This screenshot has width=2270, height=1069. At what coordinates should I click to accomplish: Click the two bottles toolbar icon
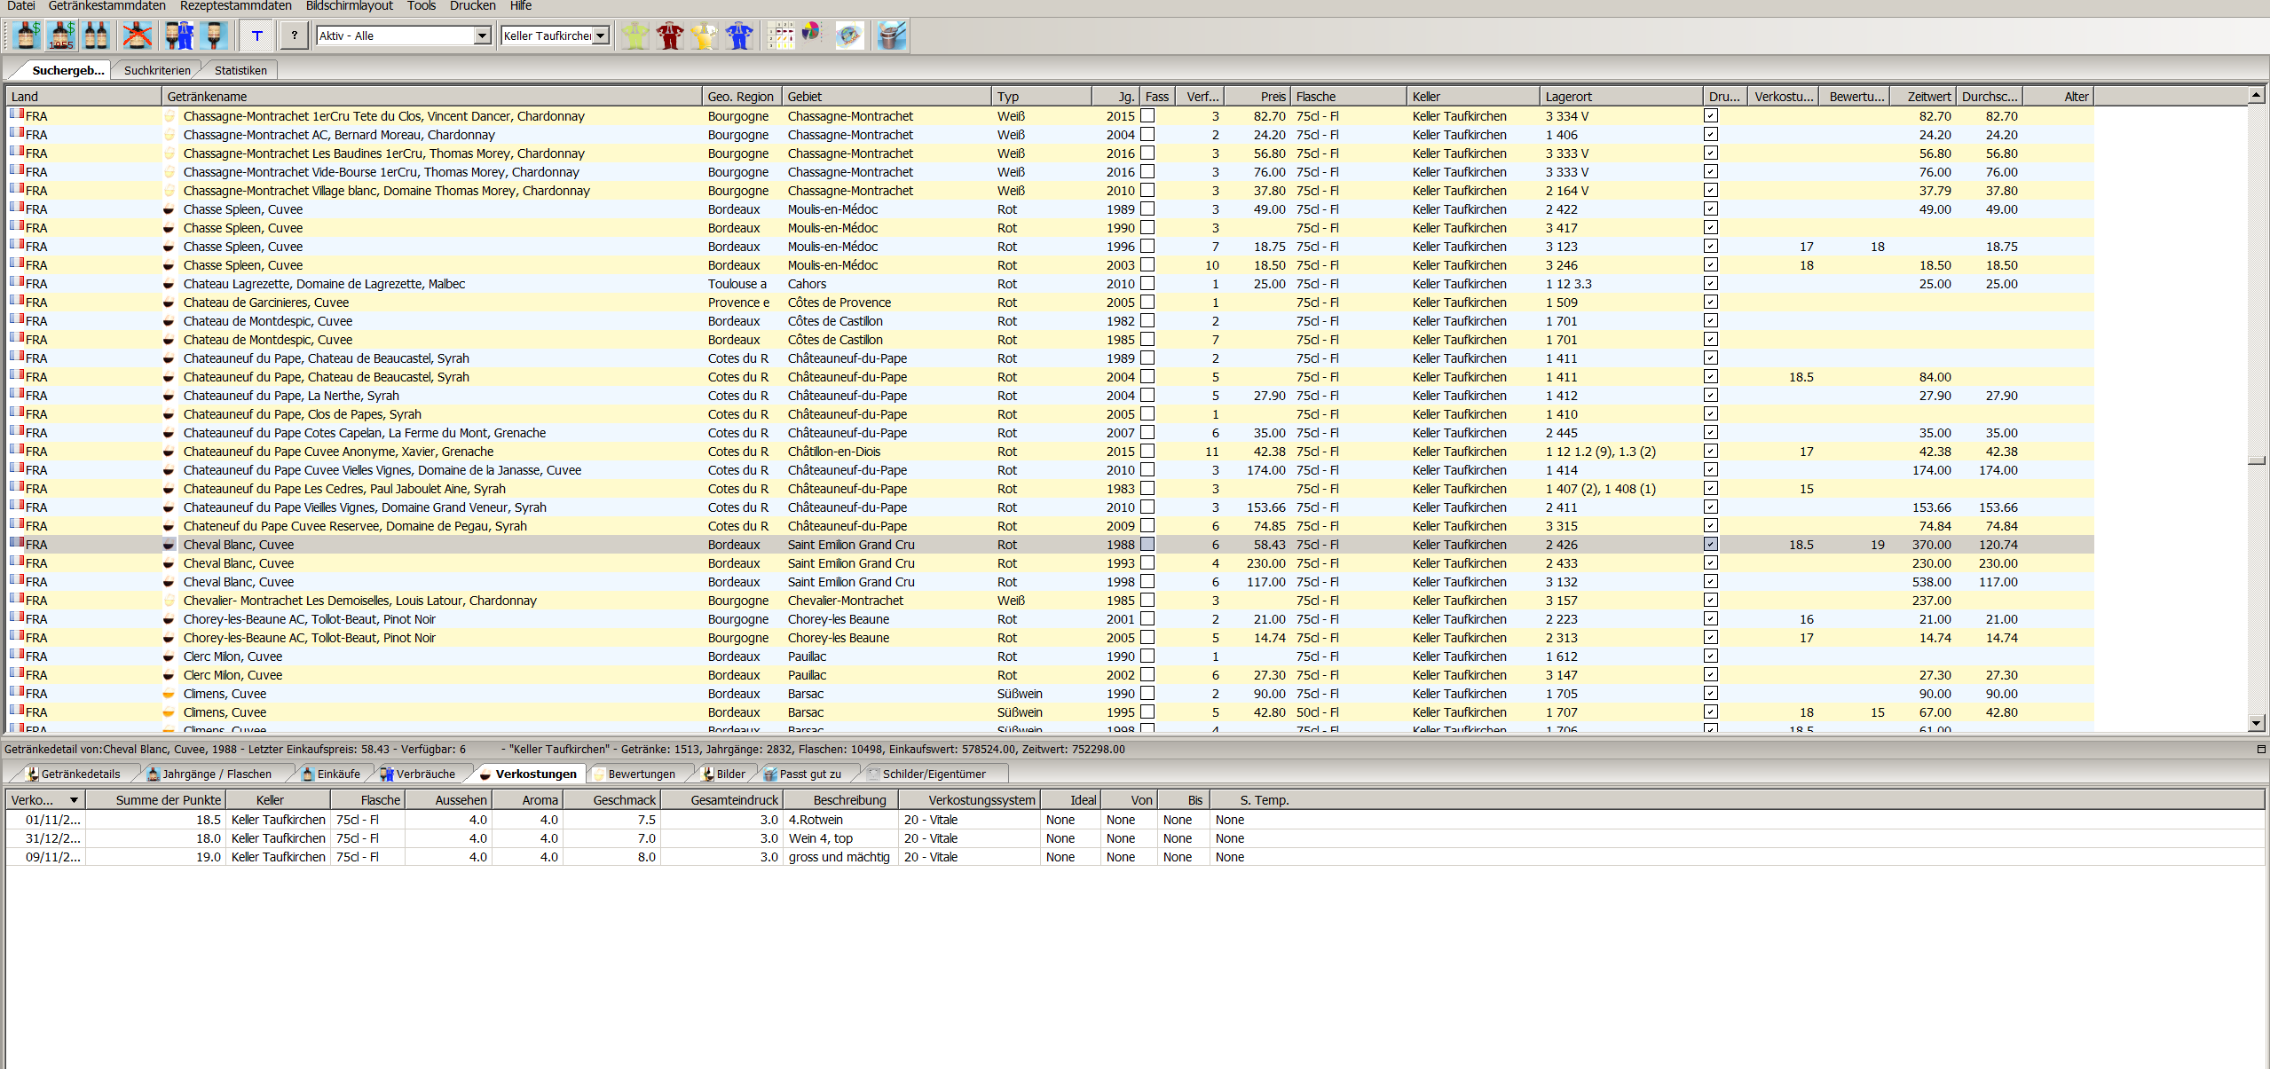tap(96, 35)
